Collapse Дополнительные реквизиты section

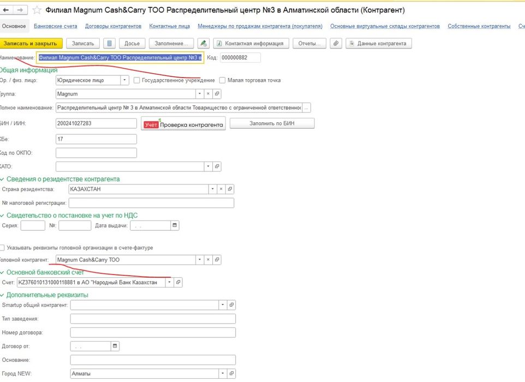click(x=2, y=295)
